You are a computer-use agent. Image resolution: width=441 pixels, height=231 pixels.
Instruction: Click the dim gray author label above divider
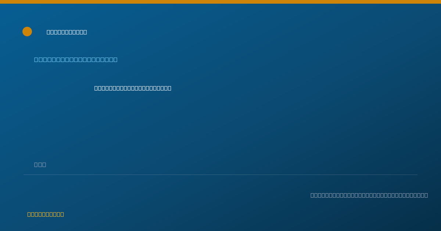40,165
